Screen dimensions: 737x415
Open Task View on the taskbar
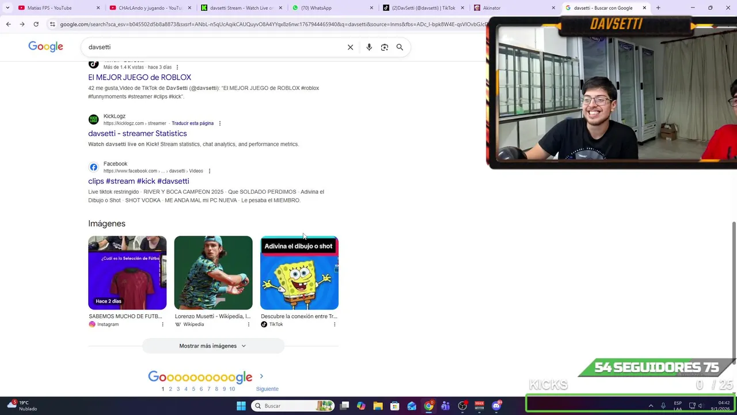coord(344,406)
